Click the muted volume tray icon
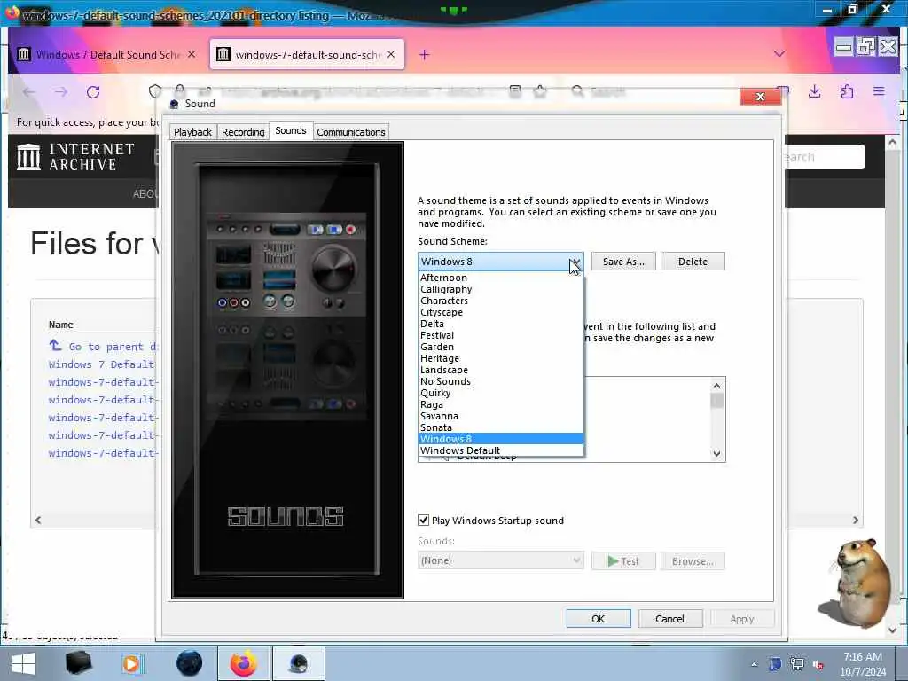 [818, 664]
